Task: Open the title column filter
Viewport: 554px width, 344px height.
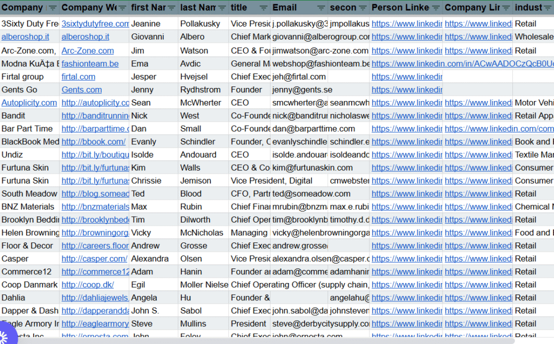Action: pos(263,8)
